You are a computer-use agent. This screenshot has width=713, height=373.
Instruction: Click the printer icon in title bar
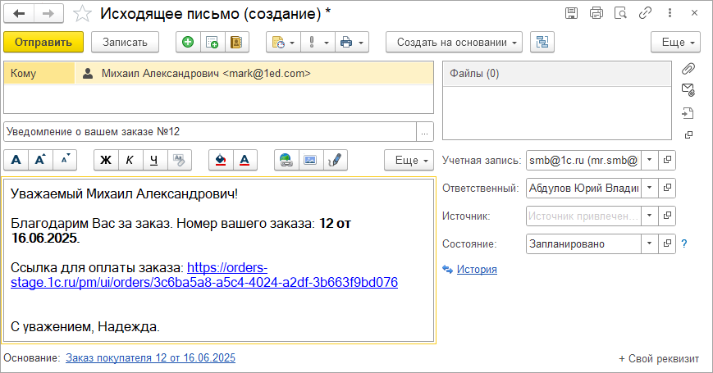pyautogui.click(x=596, y=13)
